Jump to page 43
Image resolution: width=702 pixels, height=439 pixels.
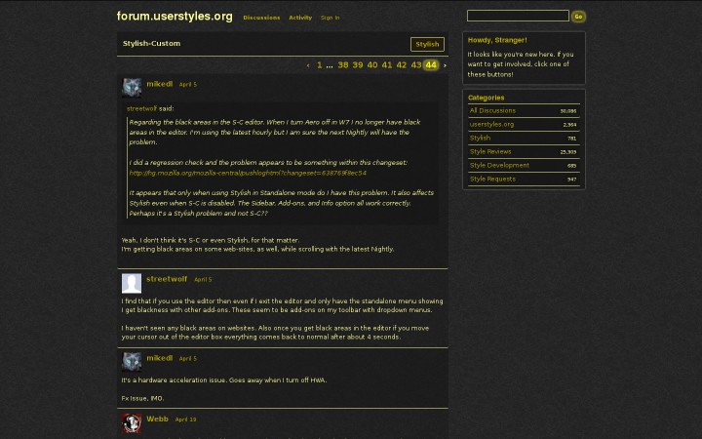(416, 65)
